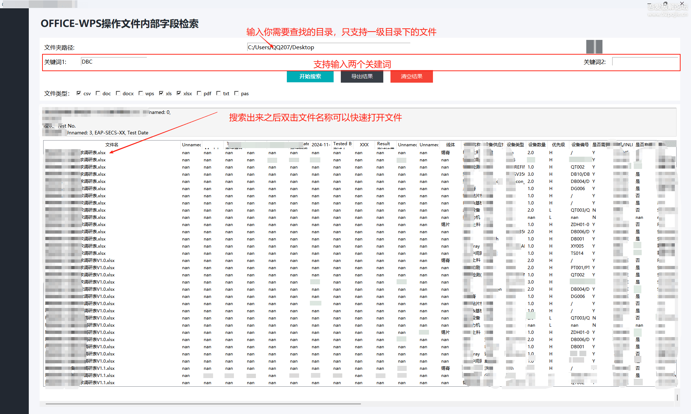The width and height of the screenshot is (691, 414).
Task: Disable the xls file type checkbox
Action: pos(162,93)
